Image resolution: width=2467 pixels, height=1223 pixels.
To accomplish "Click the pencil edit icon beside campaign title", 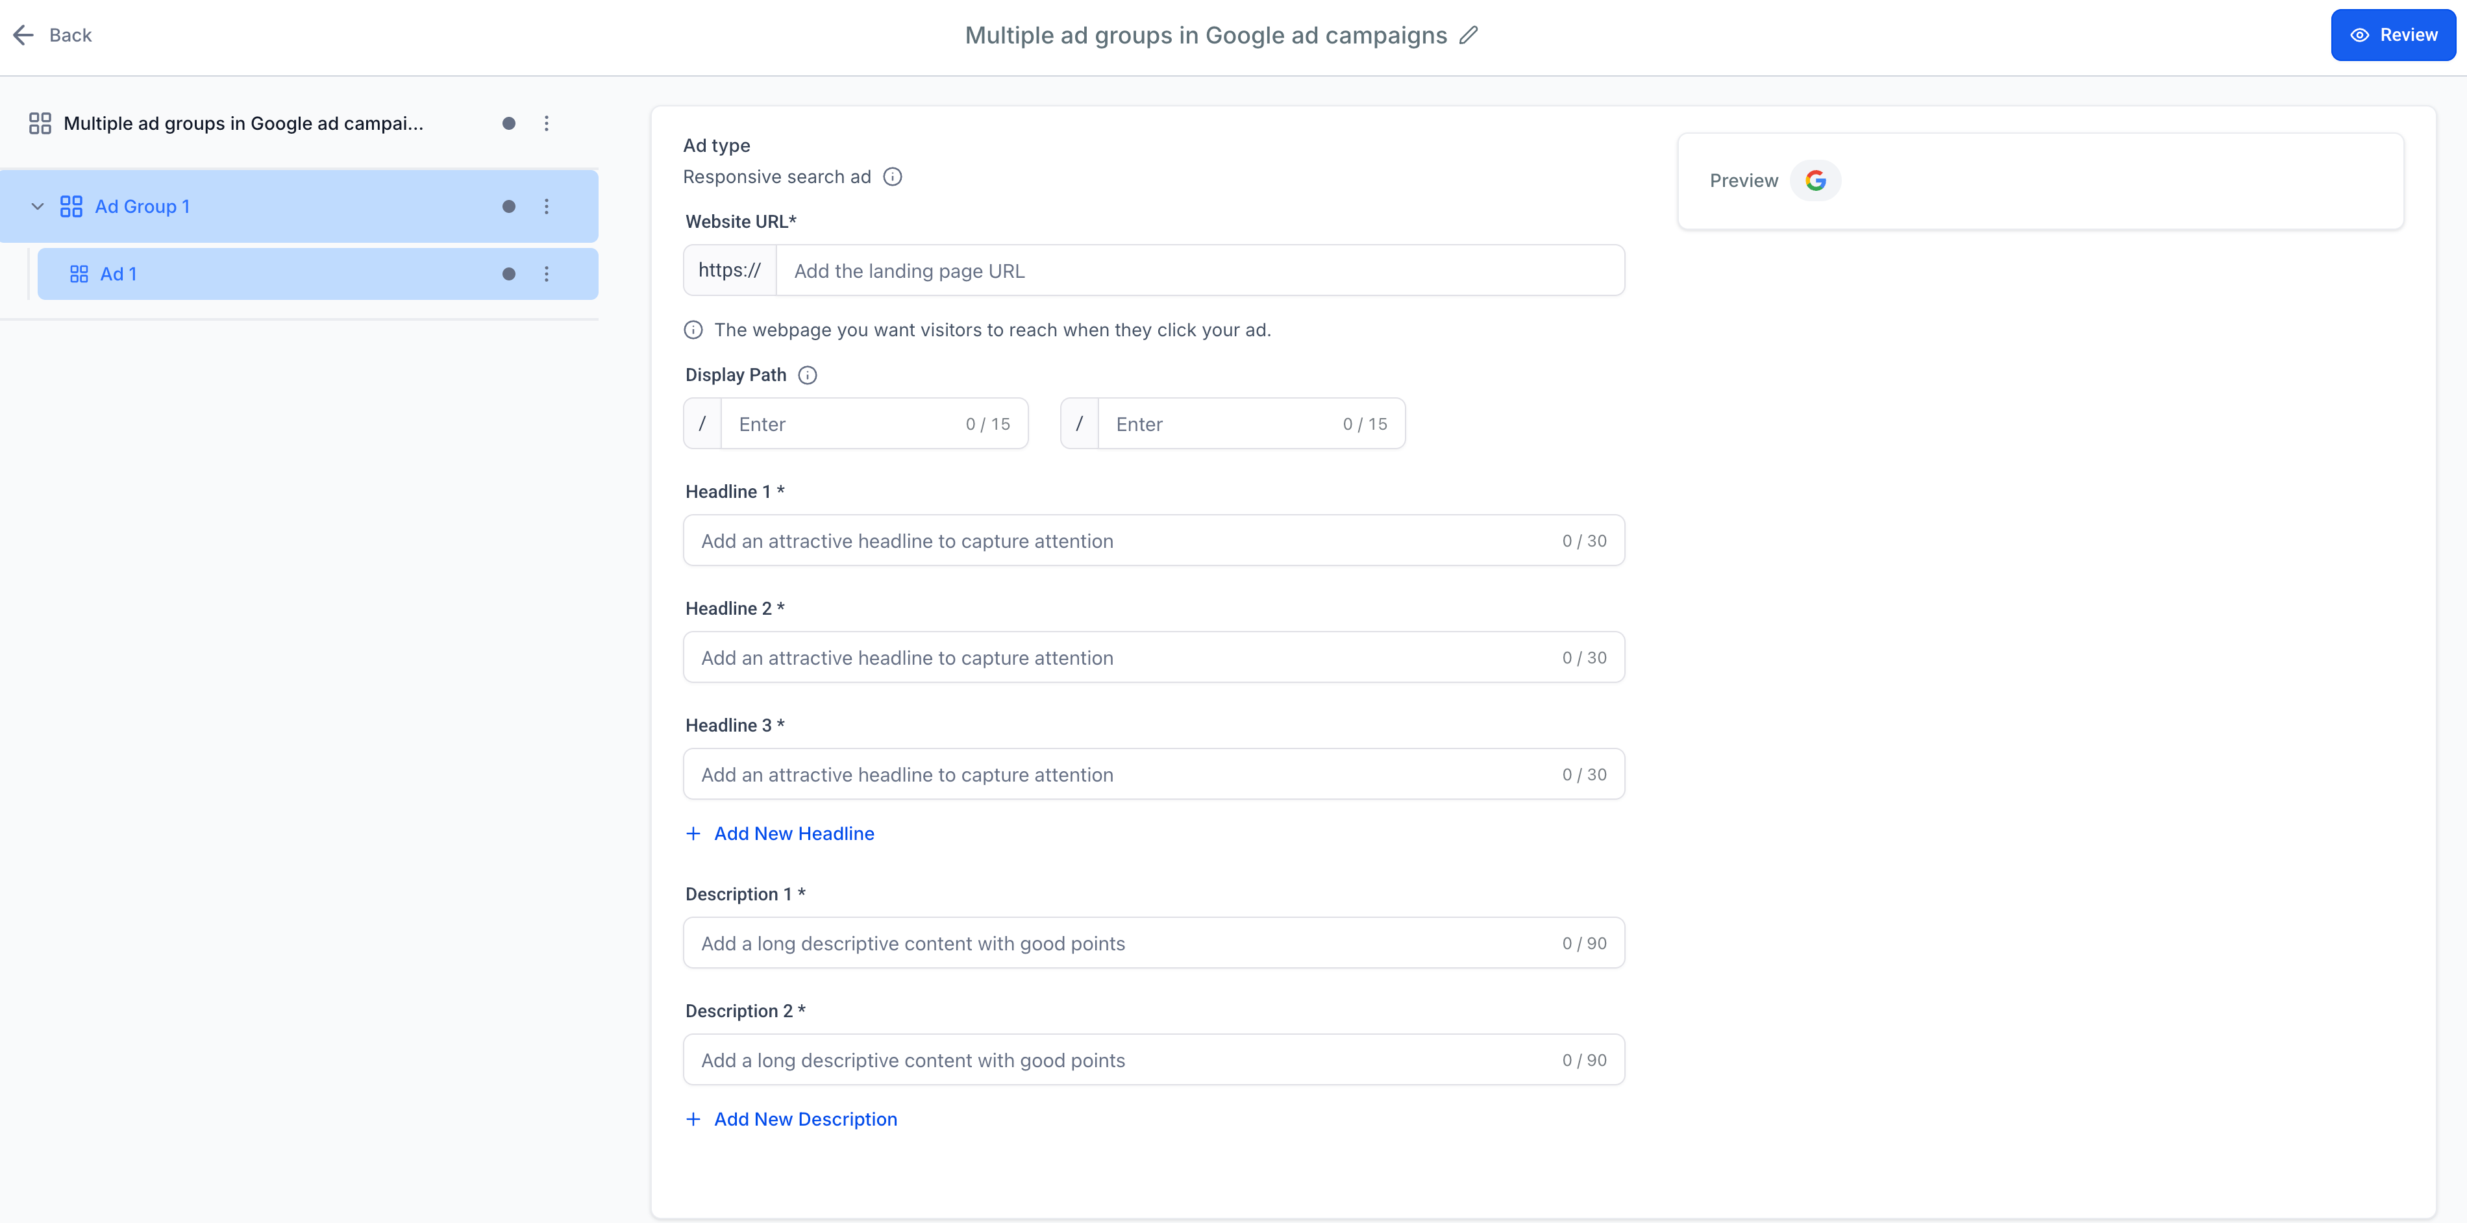I will [1468, 36].
